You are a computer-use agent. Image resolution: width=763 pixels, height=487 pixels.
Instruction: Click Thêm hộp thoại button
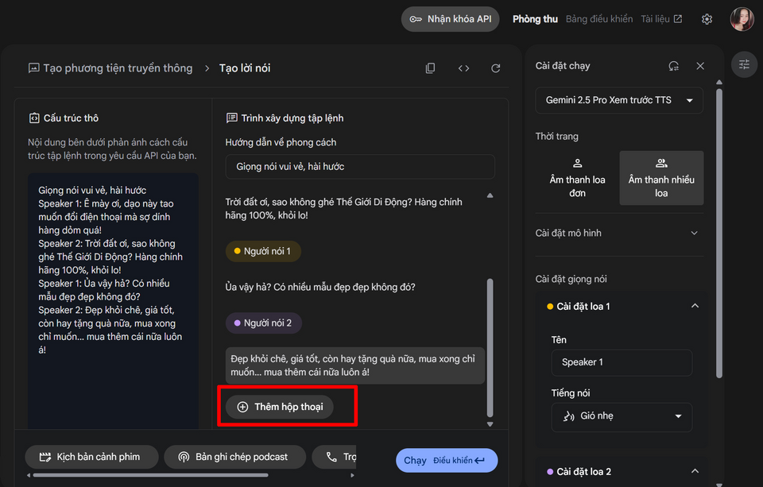pyautogui.click(x=280, y=407)
